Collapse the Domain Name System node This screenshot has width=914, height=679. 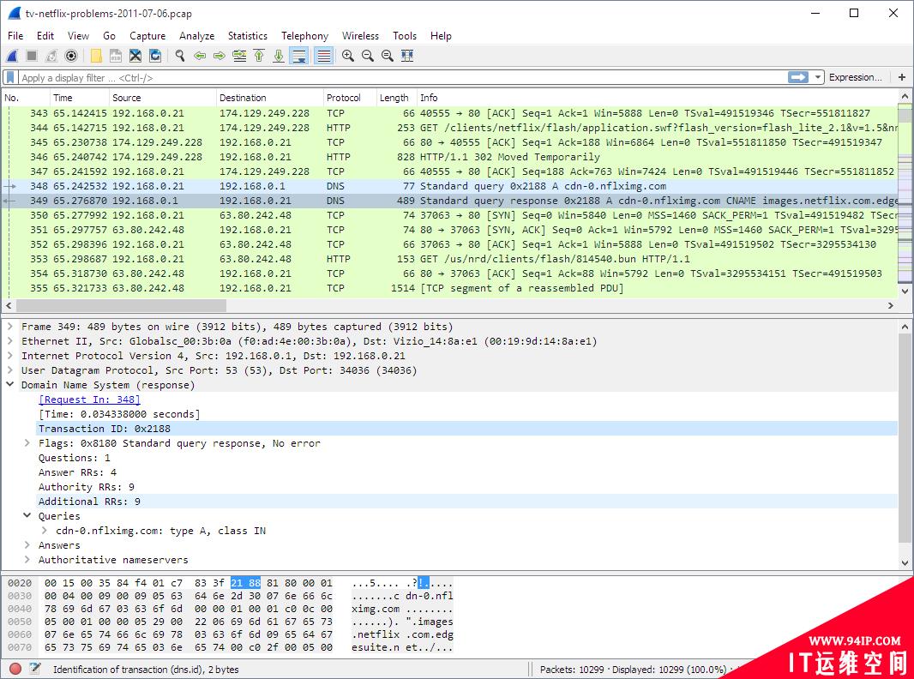click(x=10, y=385)
